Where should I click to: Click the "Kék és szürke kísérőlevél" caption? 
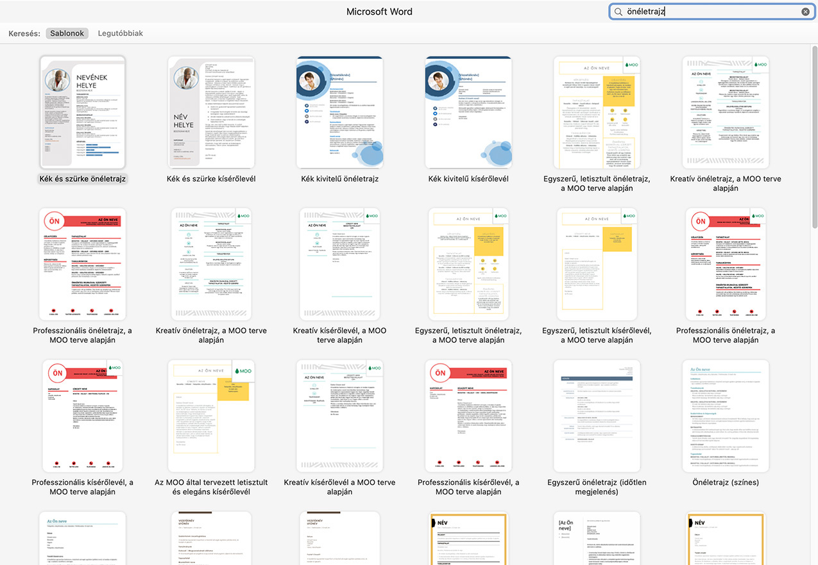[211, 179]
